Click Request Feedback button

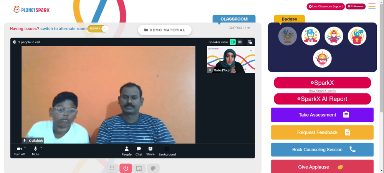click(x=322, y=132)
